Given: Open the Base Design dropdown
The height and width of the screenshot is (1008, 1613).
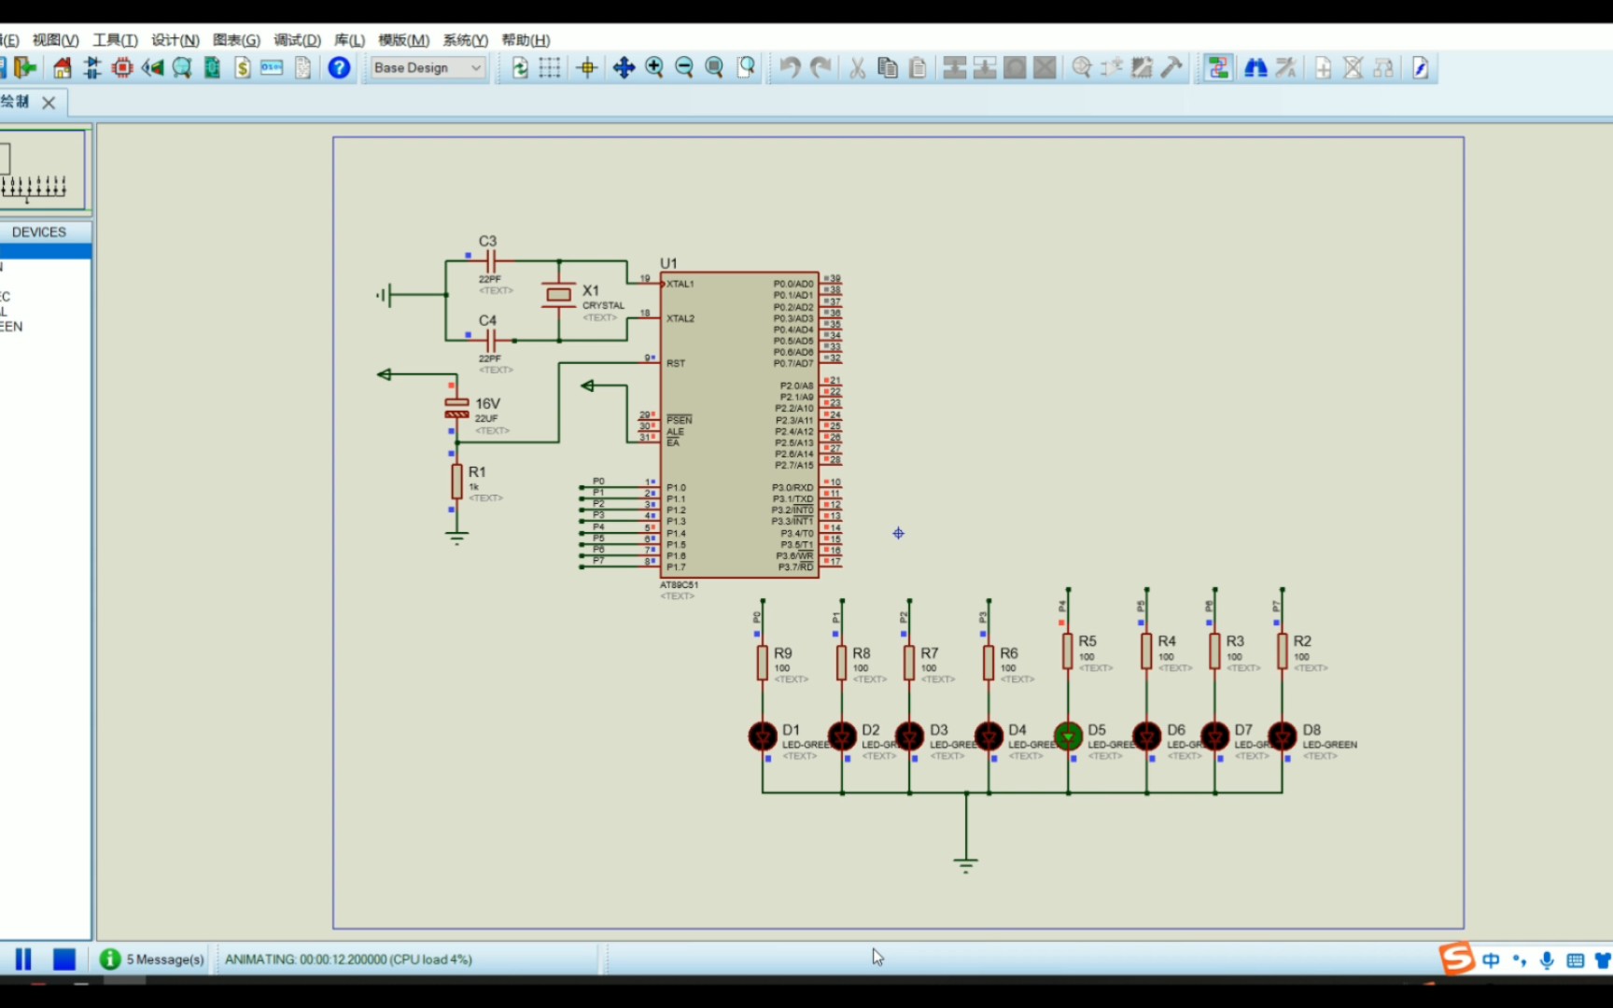Looking at the screenshot, I should (428, 68).
